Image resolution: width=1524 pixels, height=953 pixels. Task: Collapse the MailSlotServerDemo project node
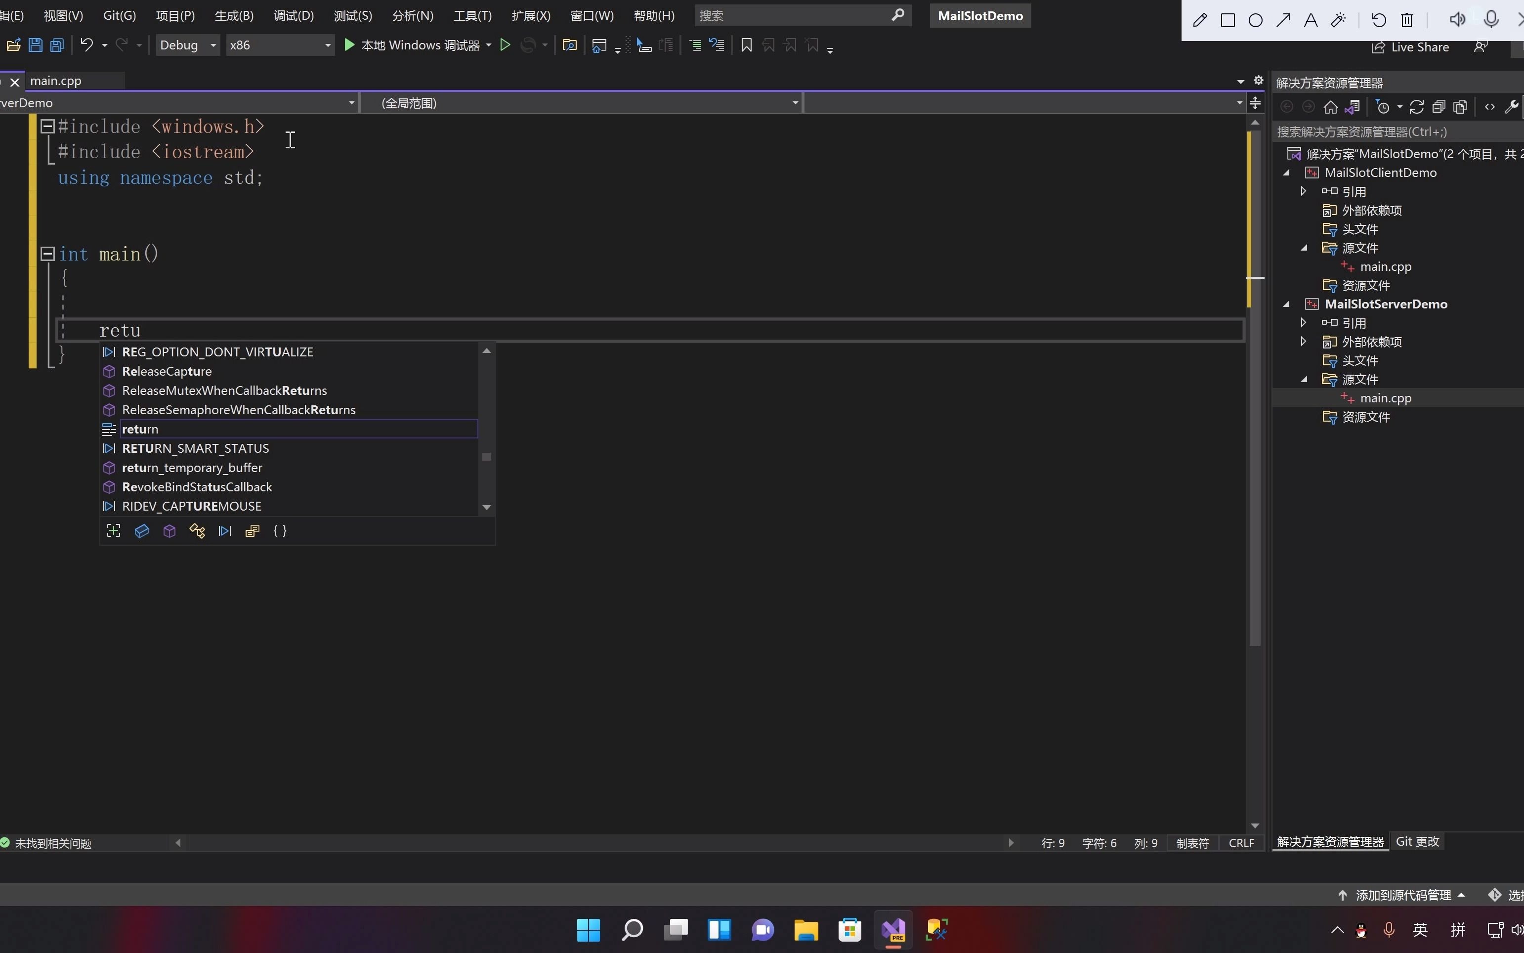1286,304
